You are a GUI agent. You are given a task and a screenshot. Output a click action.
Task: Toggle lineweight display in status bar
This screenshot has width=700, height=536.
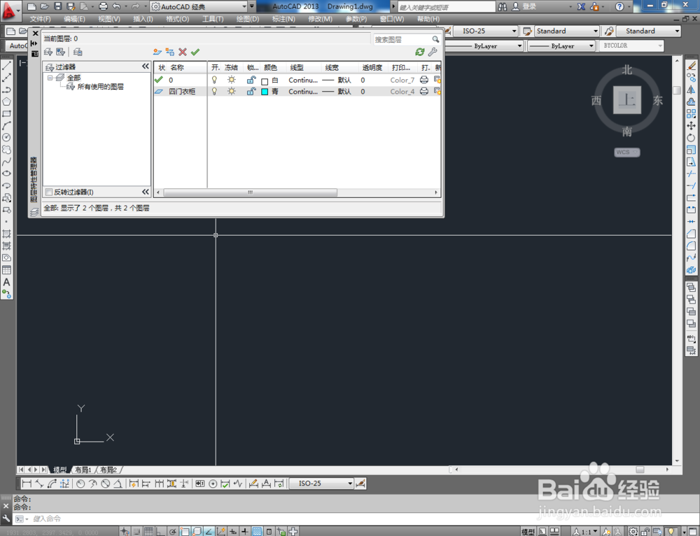point(244,532)
